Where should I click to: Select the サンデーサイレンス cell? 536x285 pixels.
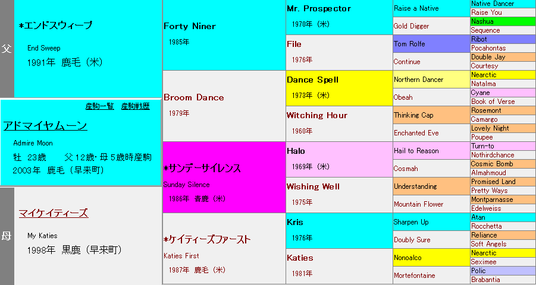click(202, 169)
